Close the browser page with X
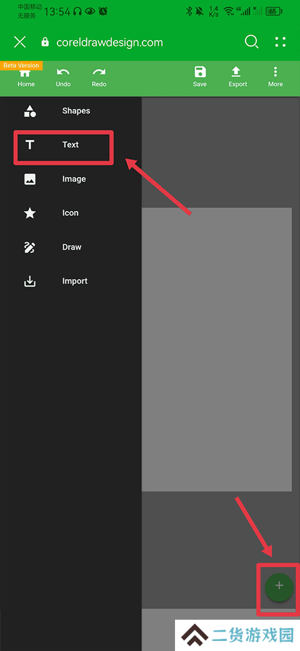The width and height of the screenshot is (300, 651). [x=20, y=42]
